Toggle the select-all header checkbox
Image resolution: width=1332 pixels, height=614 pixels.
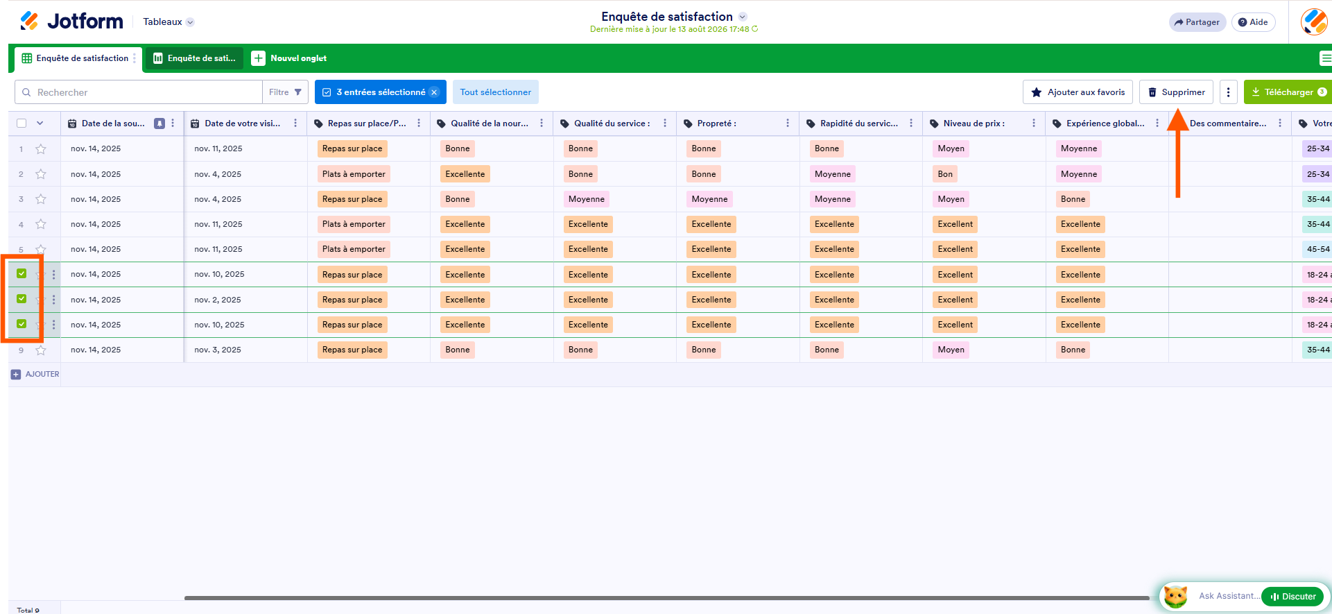(x=21, y=123)
